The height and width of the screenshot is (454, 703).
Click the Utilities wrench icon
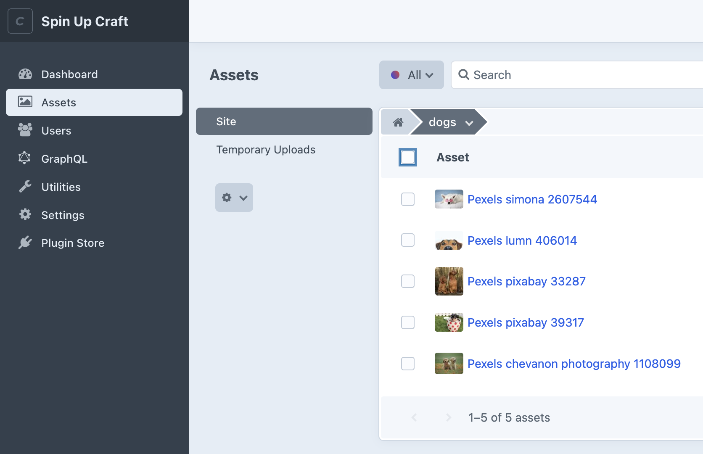pyautogui.click(x=25, y=187)
